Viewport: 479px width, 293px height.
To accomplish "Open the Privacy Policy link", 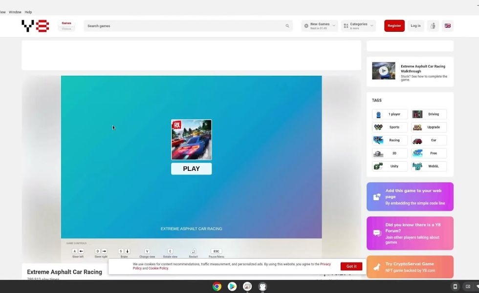I will pos(326,264).
